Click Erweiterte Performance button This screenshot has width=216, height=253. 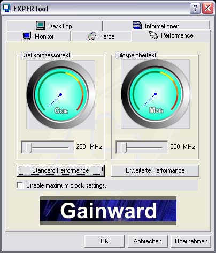[155, 170]
